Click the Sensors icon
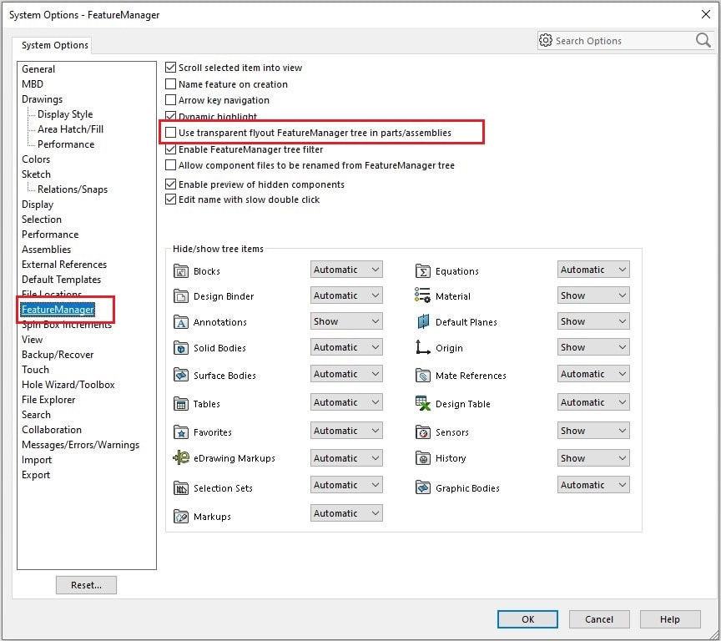721x641 pixels. [422, 432]
